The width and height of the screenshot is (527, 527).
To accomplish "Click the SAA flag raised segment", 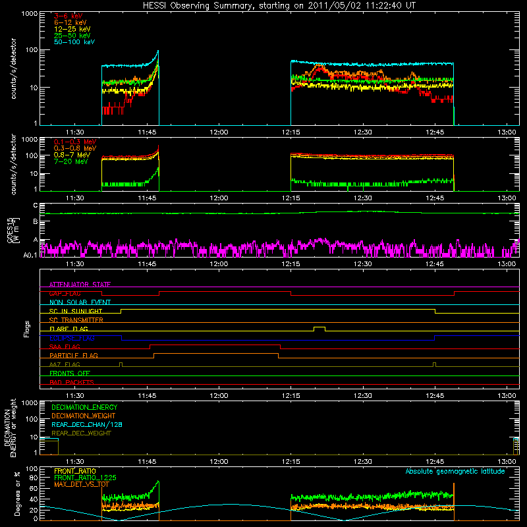I will pyautogui.click(x=215, y=345).
